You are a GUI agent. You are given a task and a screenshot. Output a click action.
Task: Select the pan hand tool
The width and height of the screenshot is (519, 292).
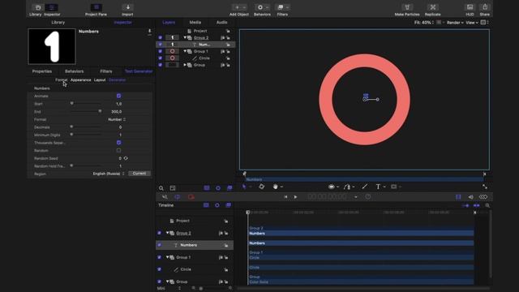click(x=276, y=187)
